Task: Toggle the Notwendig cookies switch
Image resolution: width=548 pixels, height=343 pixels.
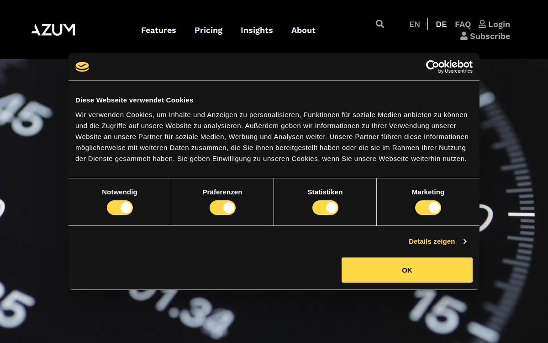Action: pos(120,208)
